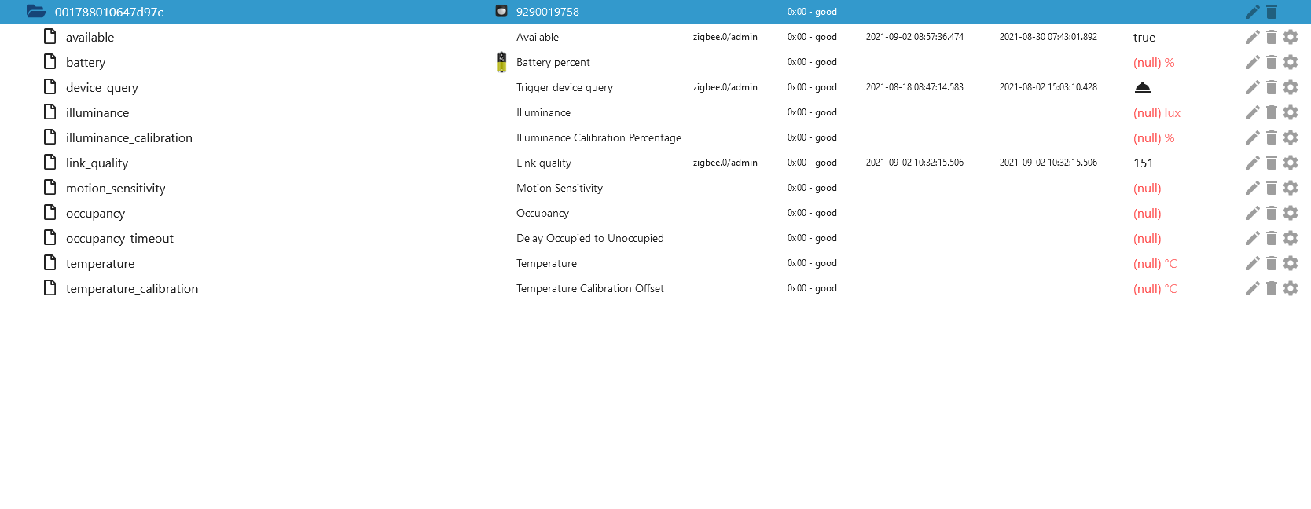The width and height of the screenshot is (1311, 509).
Task: Trigger the device_query button value
Action: (1143, 87)
